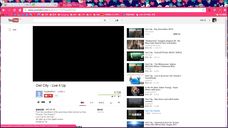Open the notifications count 0 button
Image resolution: width=228 pixels, height=128 pixels.
pos(209,20)
